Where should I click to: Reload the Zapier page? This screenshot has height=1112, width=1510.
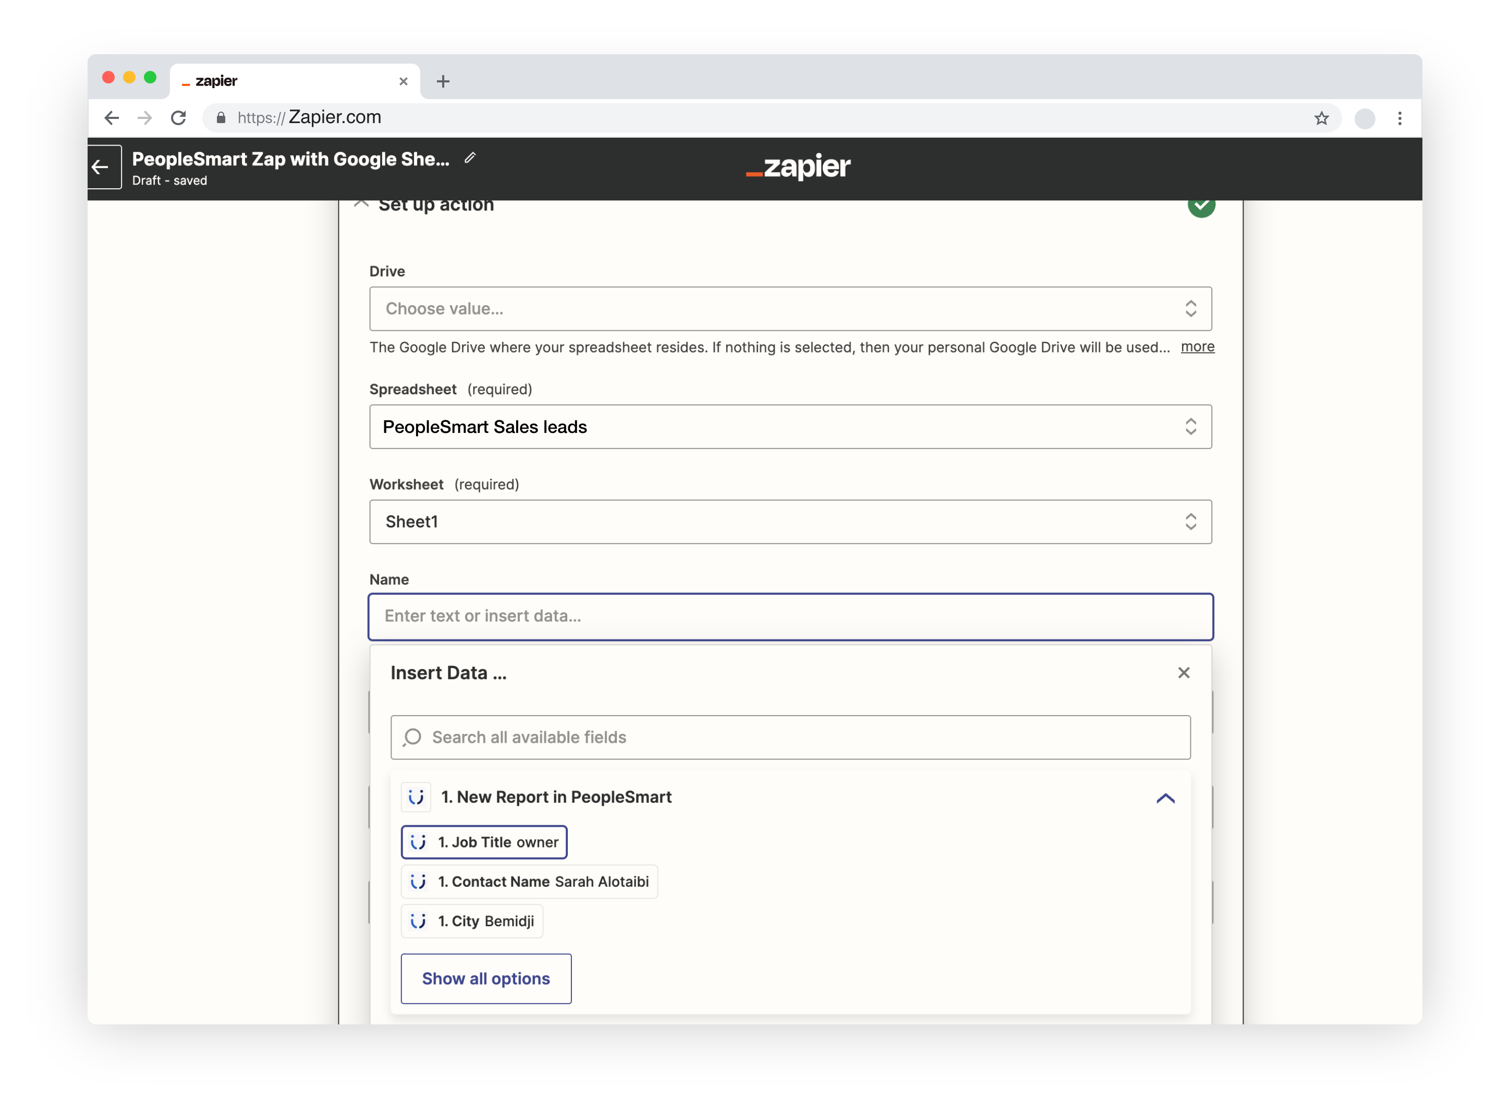(x=178, y=118)
